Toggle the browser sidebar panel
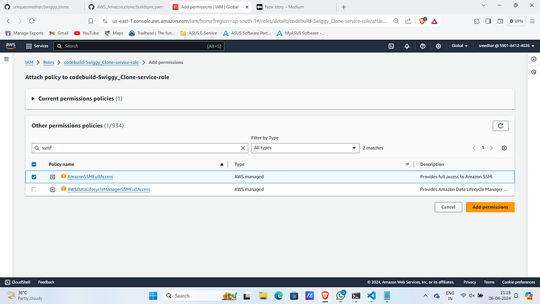The image size is (540, 304). (x=488, y=21)
